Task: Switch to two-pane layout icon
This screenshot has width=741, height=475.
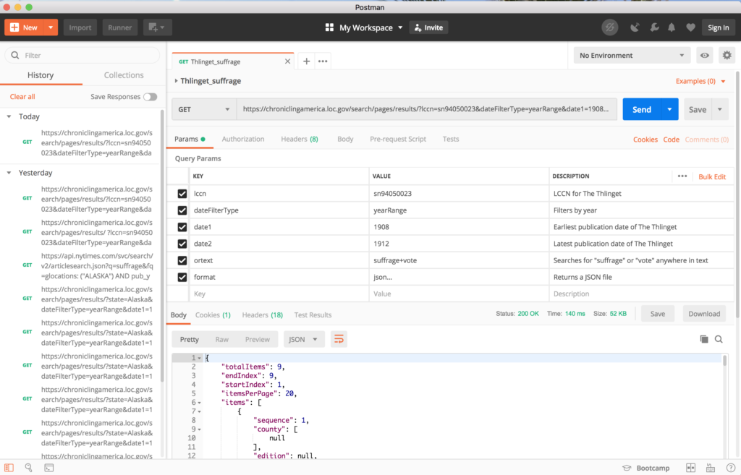Action: pyautogui.click(x=690, y=468)
